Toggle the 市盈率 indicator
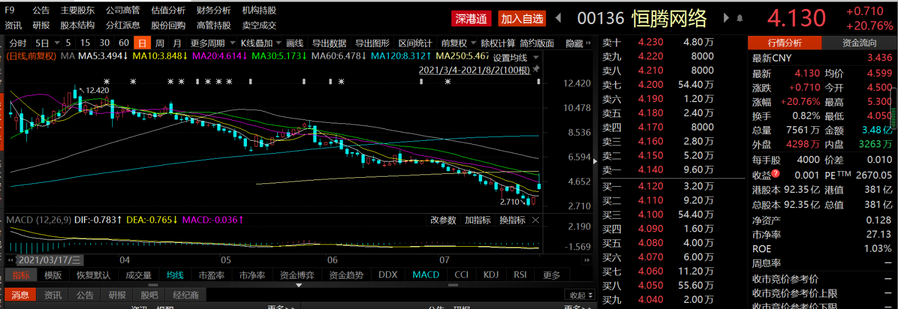 pyautogui.click(x=211, y=275)
